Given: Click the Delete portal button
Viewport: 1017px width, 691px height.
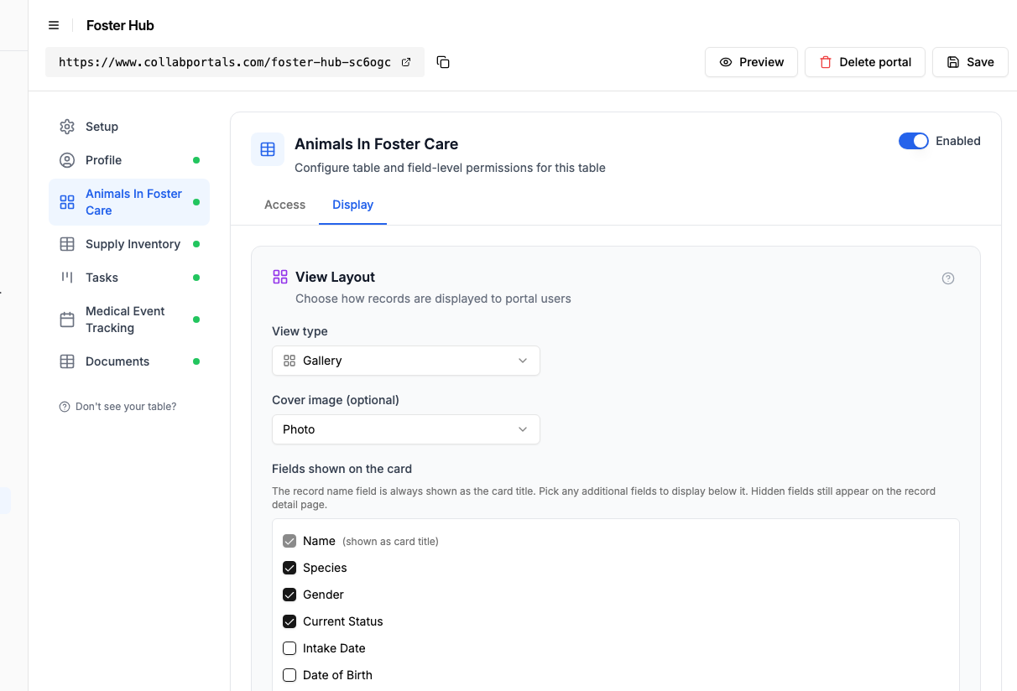Looking at the screenshot, I should (x=865, y=62).
